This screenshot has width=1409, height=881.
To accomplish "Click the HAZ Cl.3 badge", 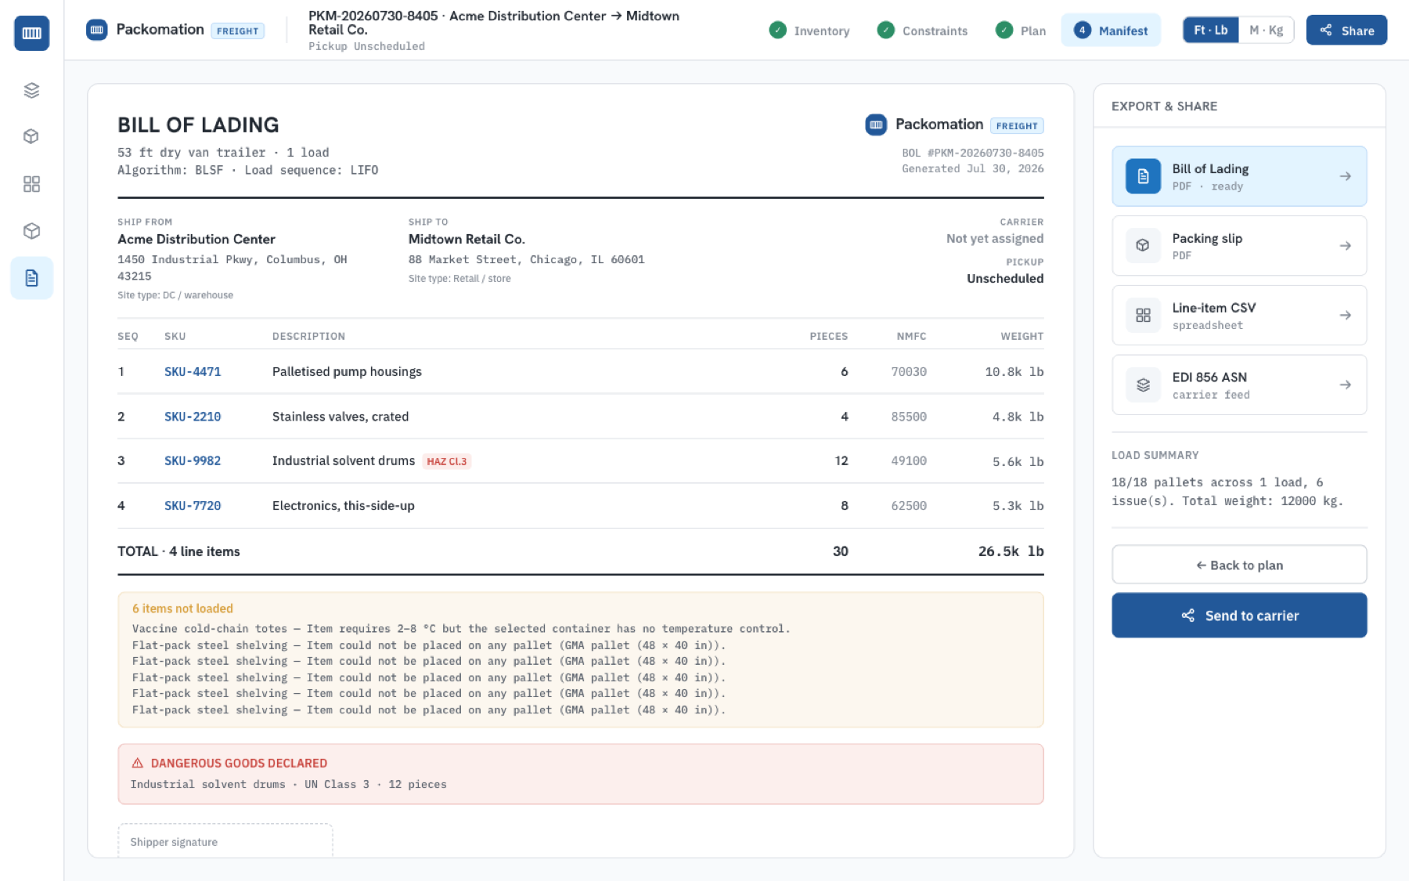I will click(x=447, y=461).
